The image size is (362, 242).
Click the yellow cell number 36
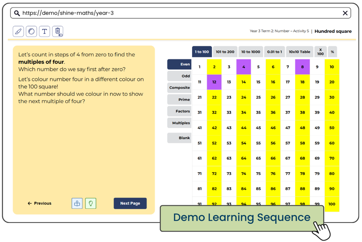273,113
